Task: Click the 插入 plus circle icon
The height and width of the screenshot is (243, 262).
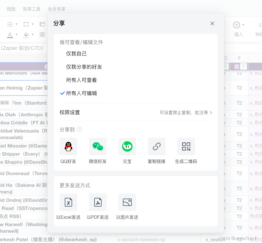Action: click(x=237, y=25)
